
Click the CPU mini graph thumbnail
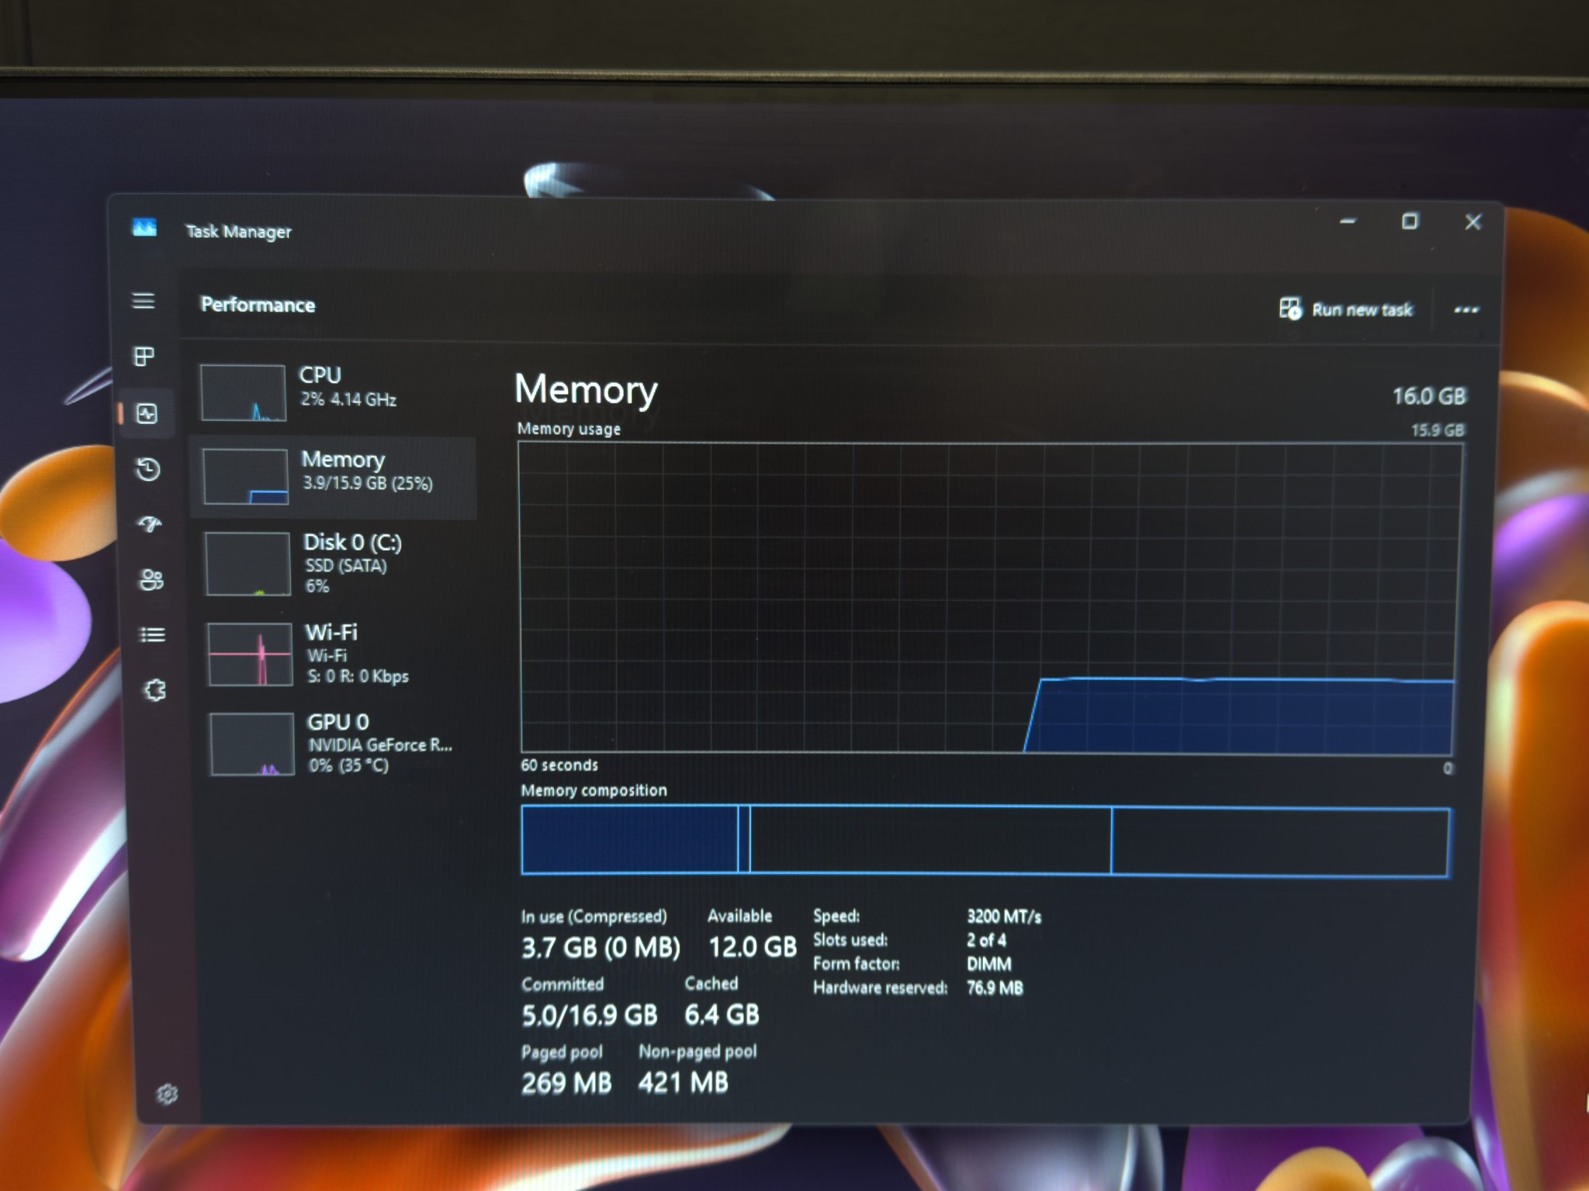point(243,392)
